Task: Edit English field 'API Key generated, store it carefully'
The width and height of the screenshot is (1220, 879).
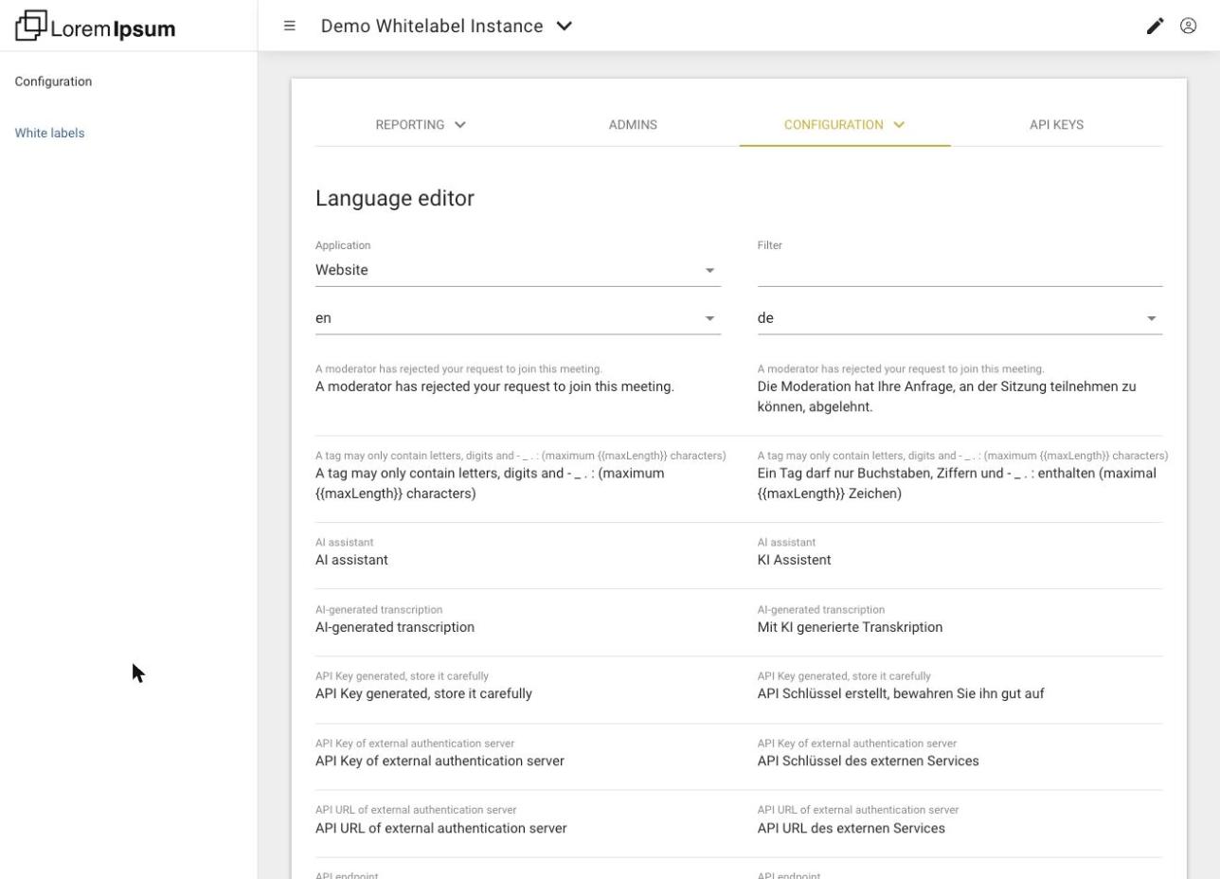Action: point(517,693)
